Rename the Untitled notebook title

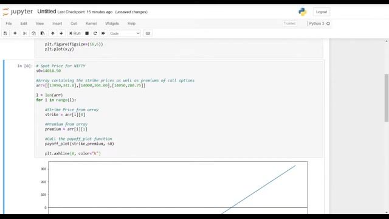(x=47, y=12)
